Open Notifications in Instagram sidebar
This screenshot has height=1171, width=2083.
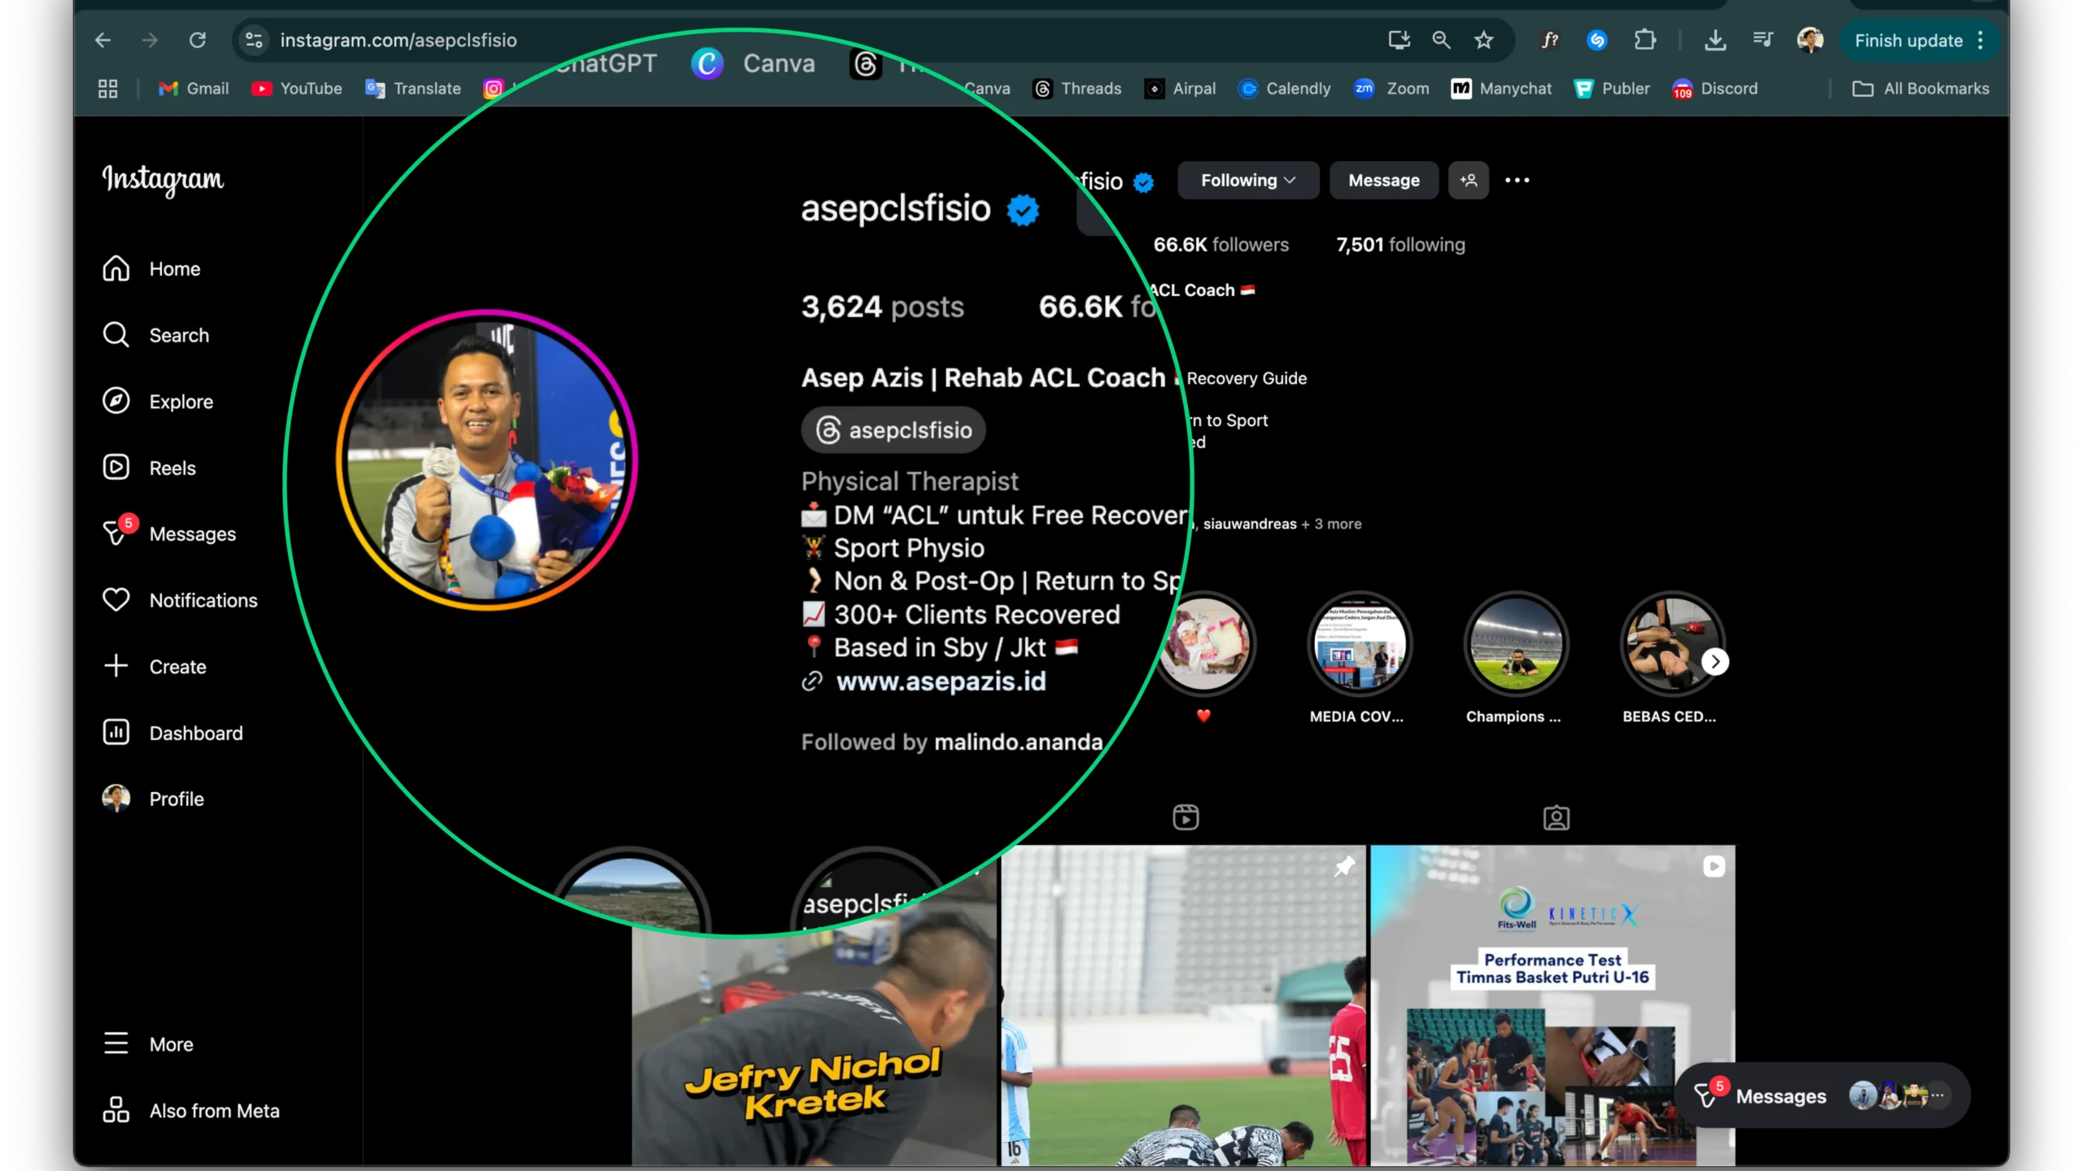[x=180, y=600]
